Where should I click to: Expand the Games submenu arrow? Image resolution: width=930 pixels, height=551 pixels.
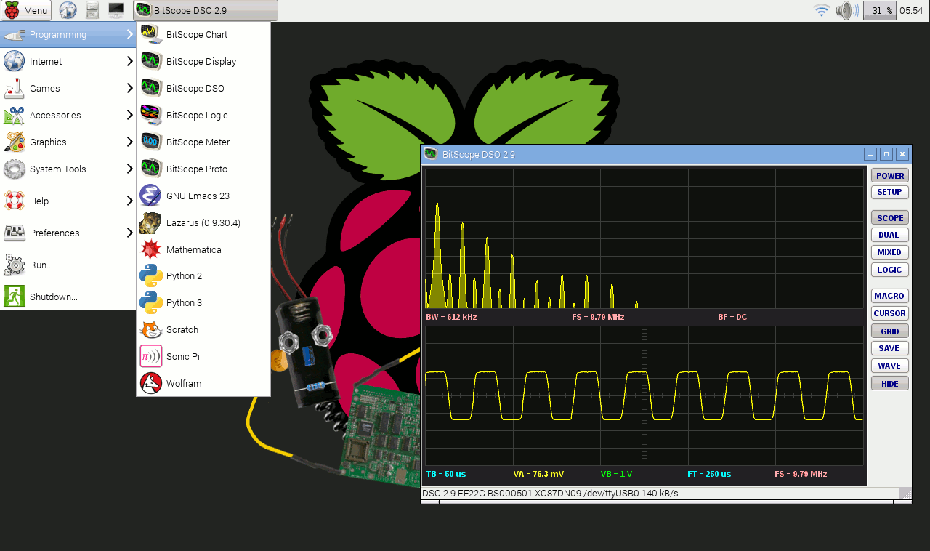pyautogui.click(x=129, y=88)
